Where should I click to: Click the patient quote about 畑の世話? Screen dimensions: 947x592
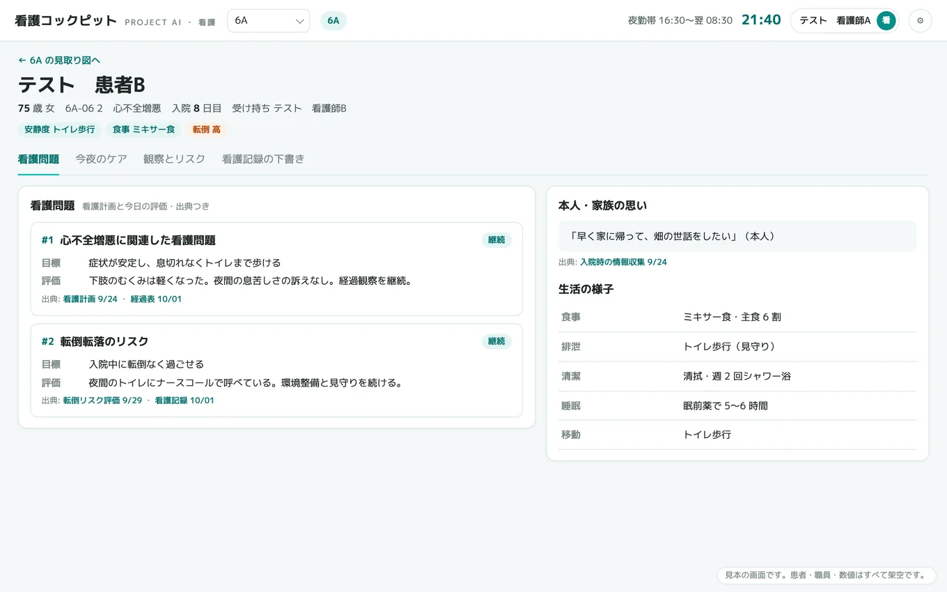(x=737, y=236)
